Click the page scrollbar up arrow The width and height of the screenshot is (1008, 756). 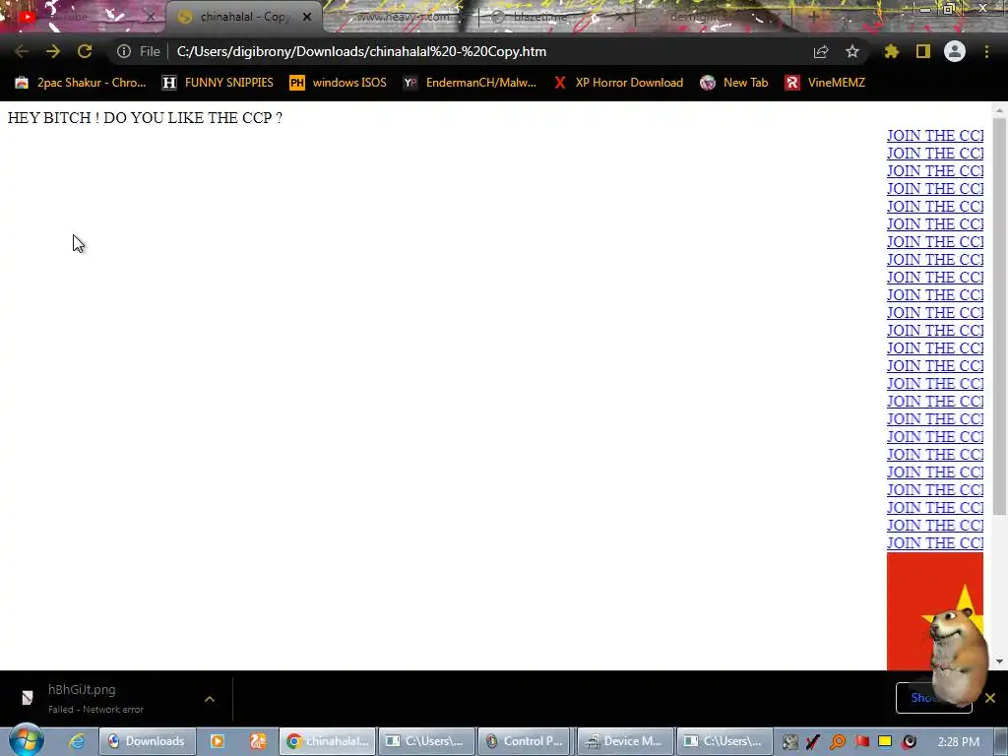tap(999, 110)
